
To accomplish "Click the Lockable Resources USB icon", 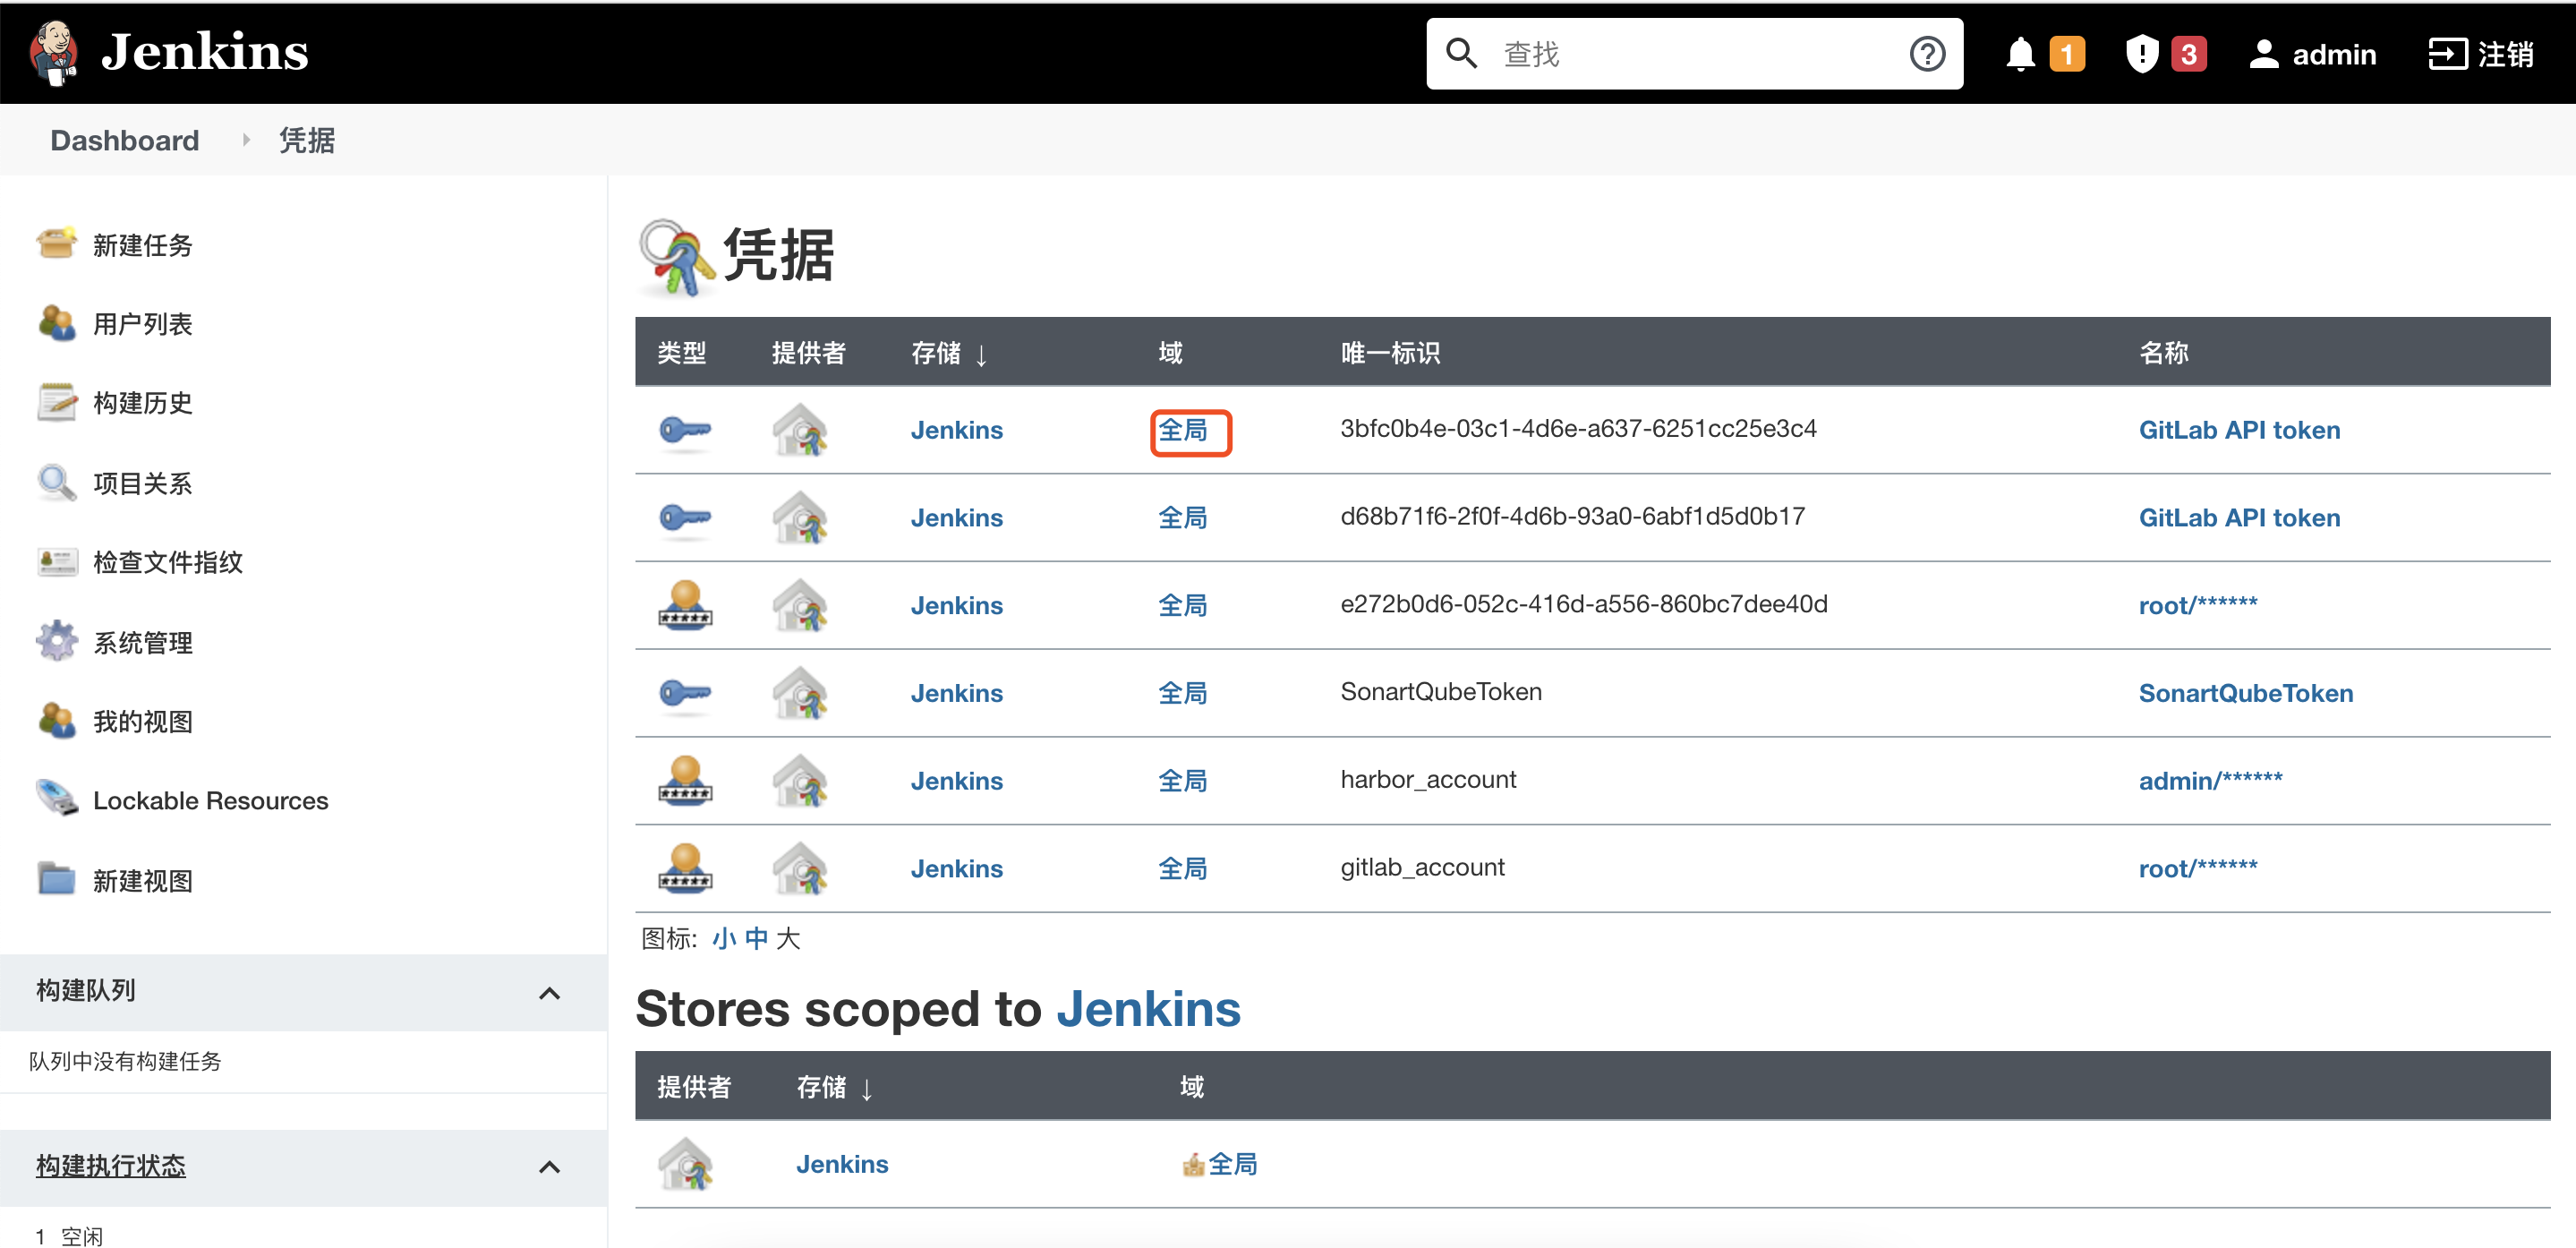I will (x=57, y=799).
